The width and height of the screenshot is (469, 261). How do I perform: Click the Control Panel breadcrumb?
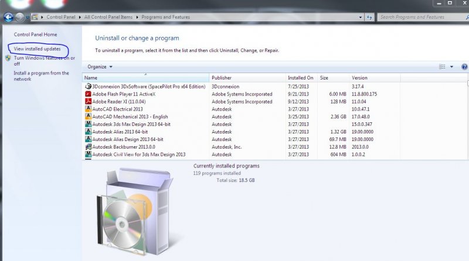click(x=61, y=17)
